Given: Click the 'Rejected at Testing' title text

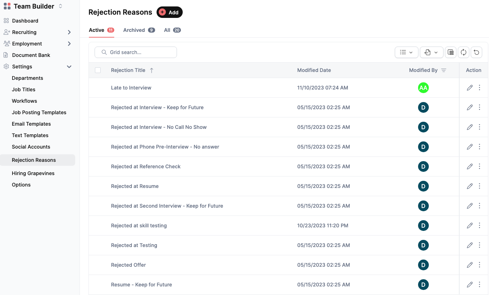Looking at the screenshot, I should coord(134,245).
